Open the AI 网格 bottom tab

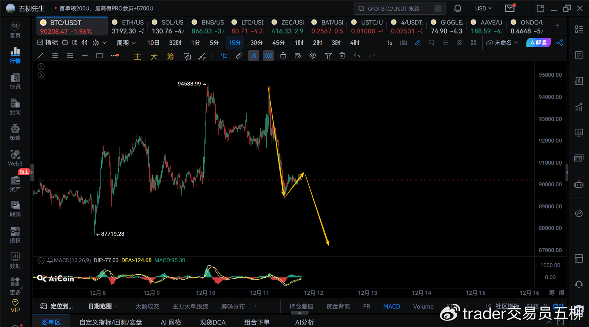(171, 322)
